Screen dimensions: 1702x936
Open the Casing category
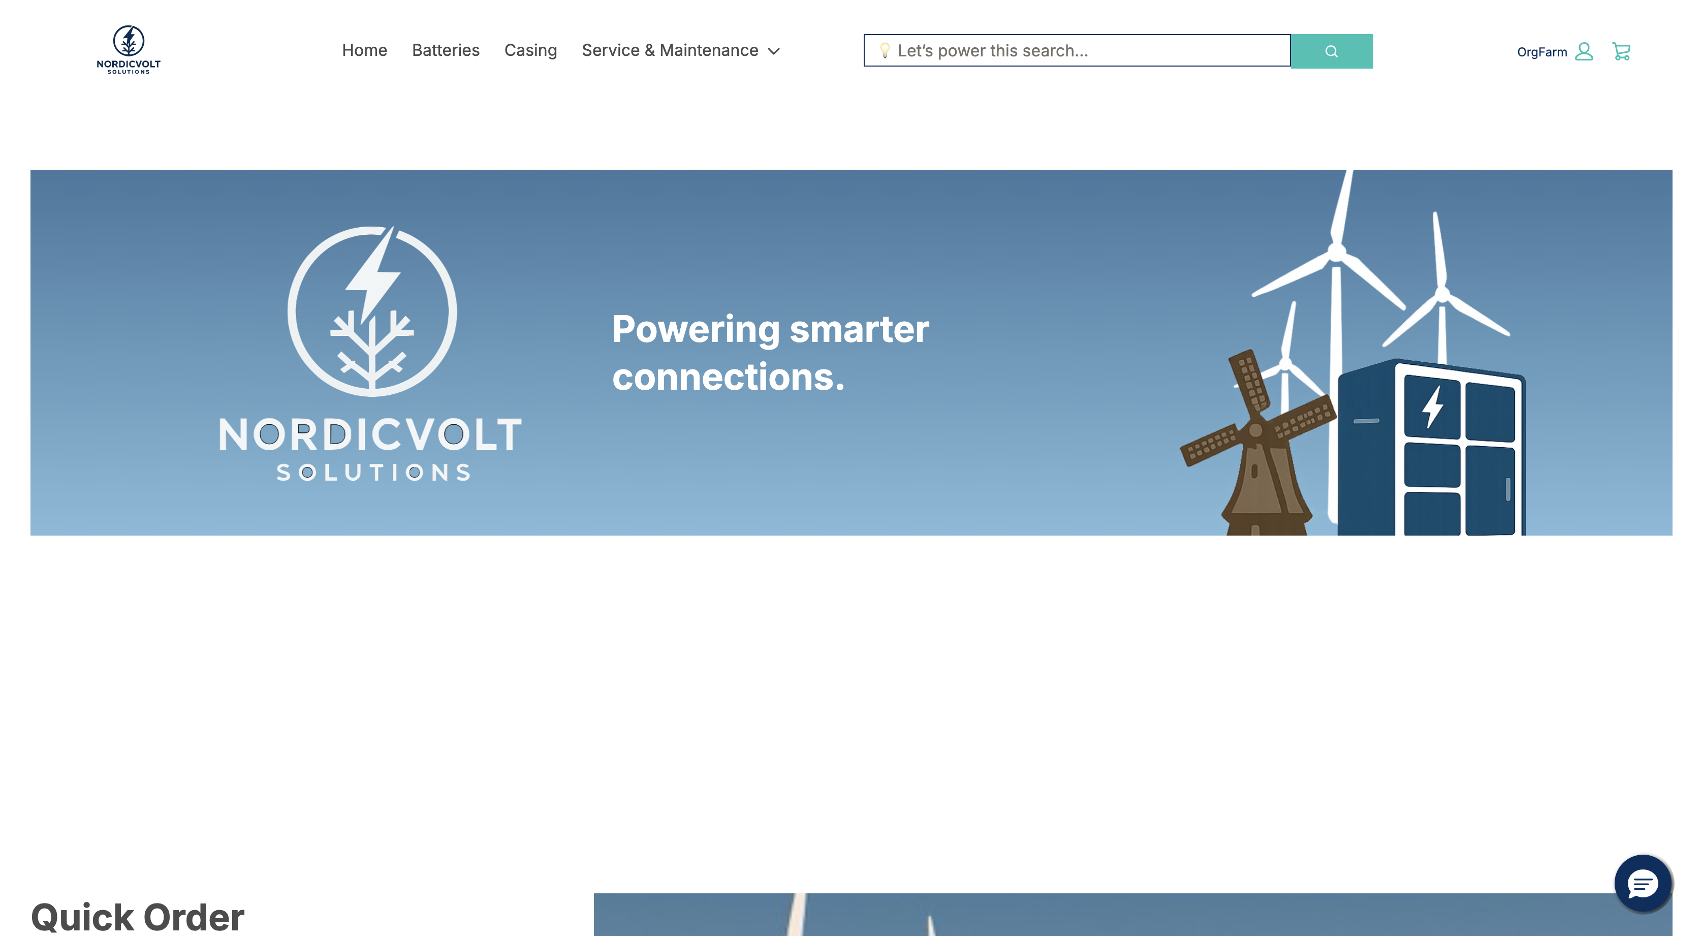point(530,50)
